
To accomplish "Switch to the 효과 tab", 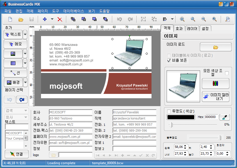I will 179,28.
